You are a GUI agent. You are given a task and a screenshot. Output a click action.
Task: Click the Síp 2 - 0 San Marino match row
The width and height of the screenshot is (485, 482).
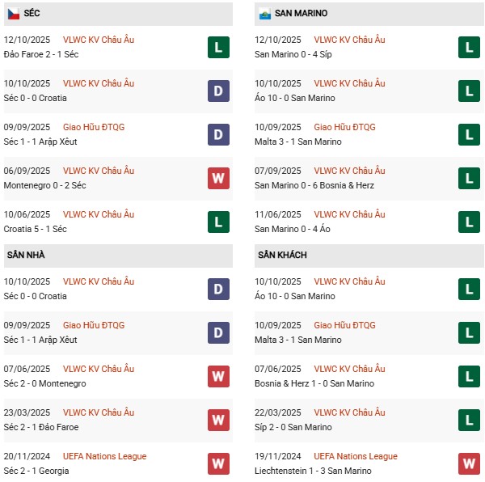[x=293, y=427]
